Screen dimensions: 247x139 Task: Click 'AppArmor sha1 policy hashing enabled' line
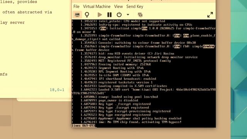click(x=127, y=119)
